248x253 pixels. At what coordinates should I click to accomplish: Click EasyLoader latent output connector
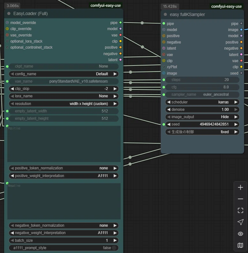(120, 60)
